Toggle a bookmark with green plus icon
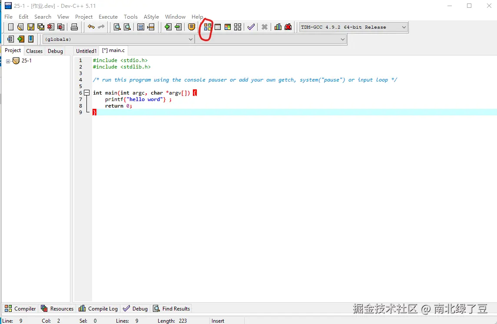This screenshot has height=324, width=497. (20, 39)
